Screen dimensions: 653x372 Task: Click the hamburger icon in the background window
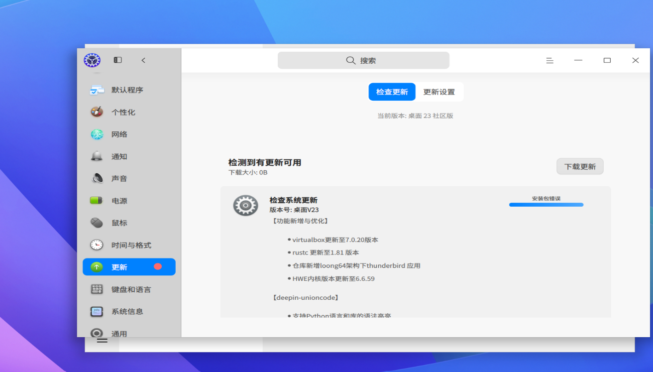(102, 341)
